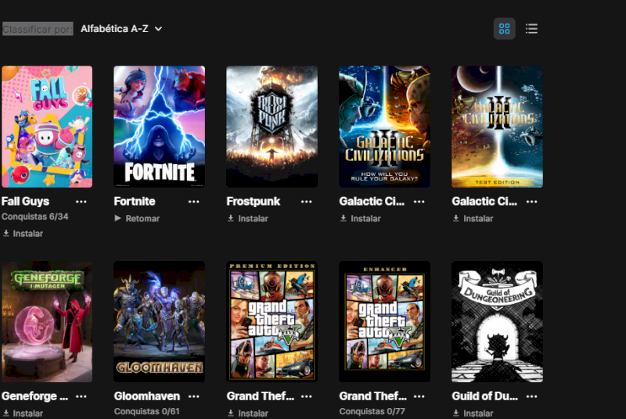Viewport: 626px width, 419px height.
Task: Open Grand Theft Auto Premium Edition options menu
Action: click(x=306, y=396)
